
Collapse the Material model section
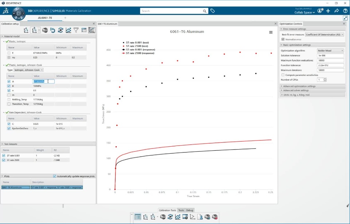[2, 36]
